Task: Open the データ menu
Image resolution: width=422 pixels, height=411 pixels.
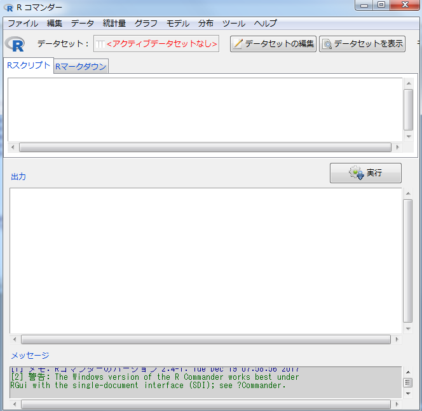Action: tap(83, 24)
